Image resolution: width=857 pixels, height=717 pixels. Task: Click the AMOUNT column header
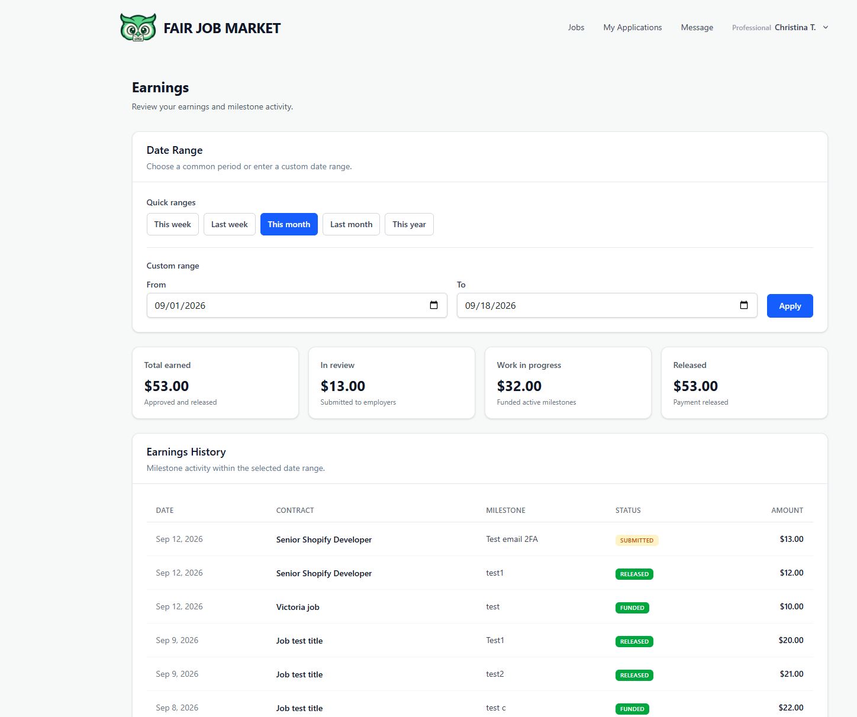[787, 510]
